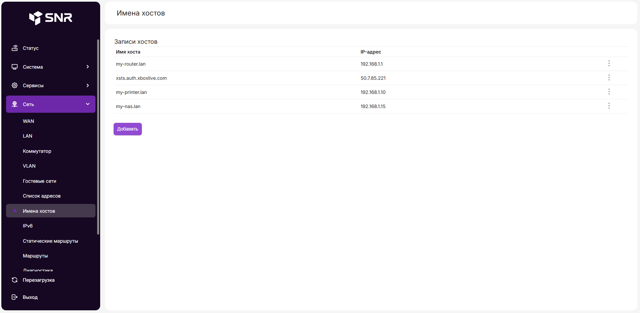Open the WAN settings page
Screen dimensions: 640x313
[x=29, y=121]
